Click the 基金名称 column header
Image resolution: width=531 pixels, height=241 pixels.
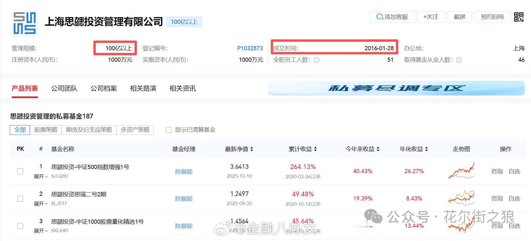pyautogui.click(x=63, y=149)
